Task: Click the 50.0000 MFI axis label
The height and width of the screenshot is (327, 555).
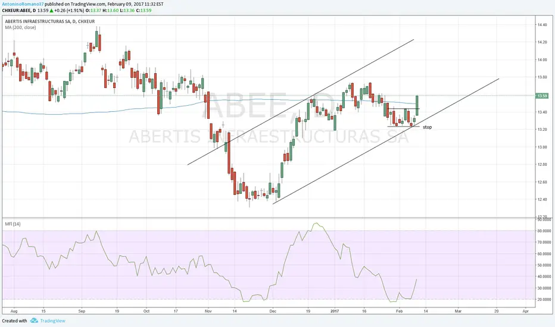Action: click(544, 265)
